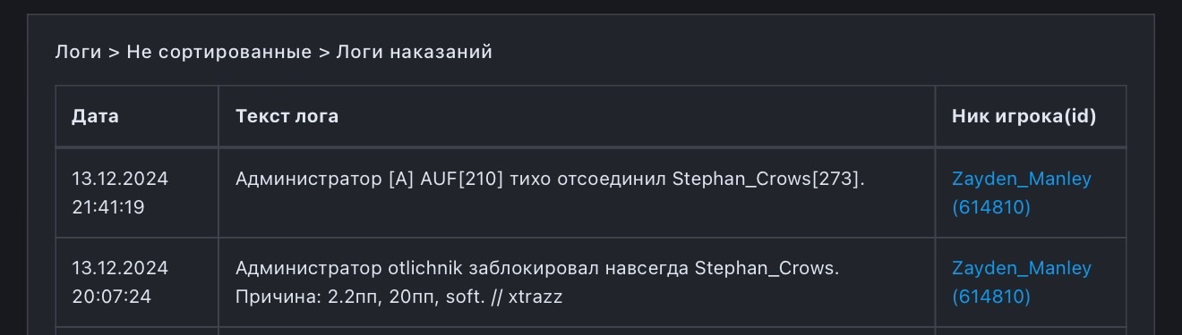The image size is (1182, 335).
Task: Select the 21:41:19 timestamp
Action: (x=108, y=207)
